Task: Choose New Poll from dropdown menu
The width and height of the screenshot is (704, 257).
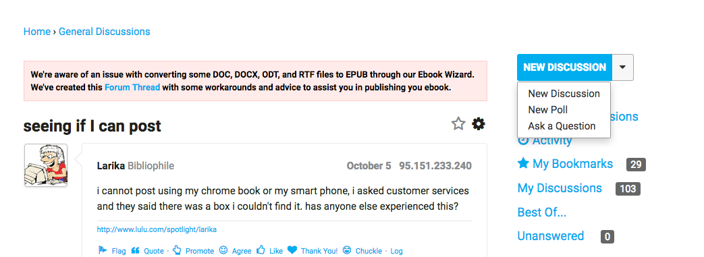Action: [x=548, y=110]
